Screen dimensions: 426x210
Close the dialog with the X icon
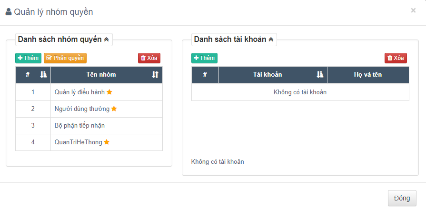[413, 10]
